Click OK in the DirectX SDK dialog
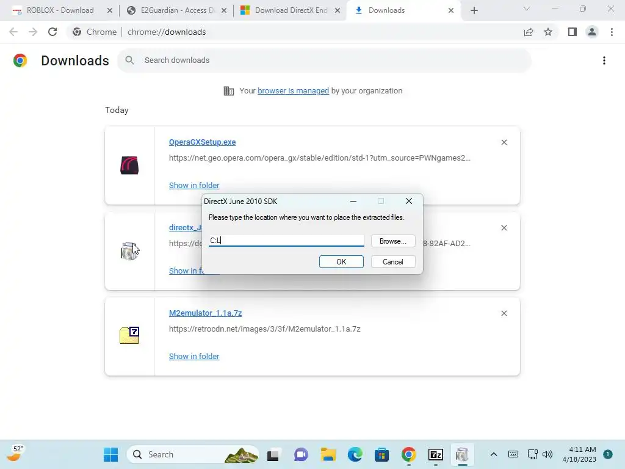 (x=341, y=261)
